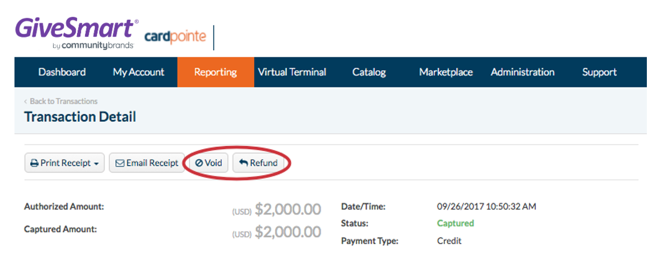Open the Dashboard tab
This screenshot has height=269, width=666.
point(62,72)
